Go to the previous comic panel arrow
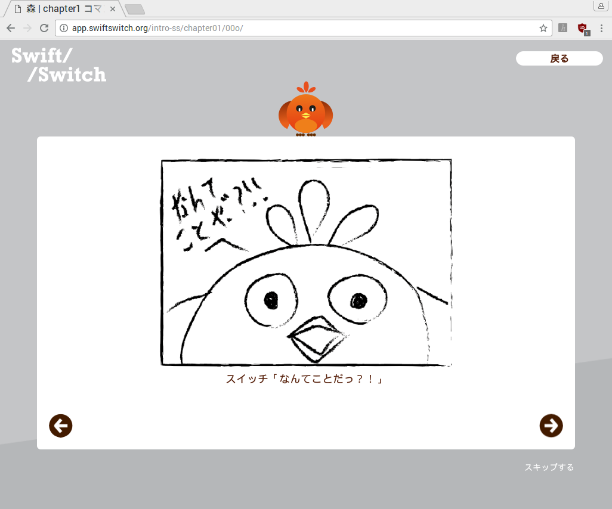612x509 pixels. tap(61, 426)
